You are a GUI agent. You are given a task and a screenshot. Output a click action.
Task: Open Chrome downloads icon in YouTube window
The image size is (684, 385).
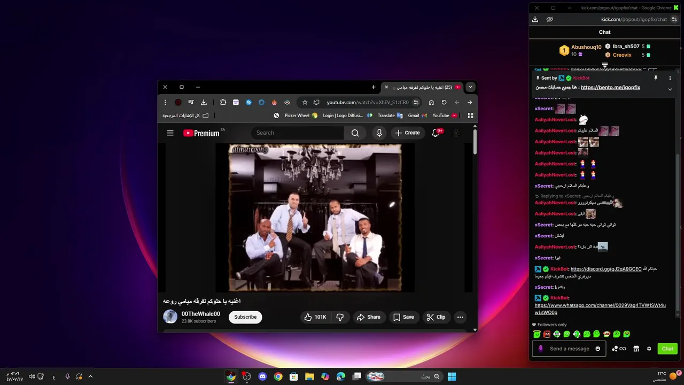[204, 102]
